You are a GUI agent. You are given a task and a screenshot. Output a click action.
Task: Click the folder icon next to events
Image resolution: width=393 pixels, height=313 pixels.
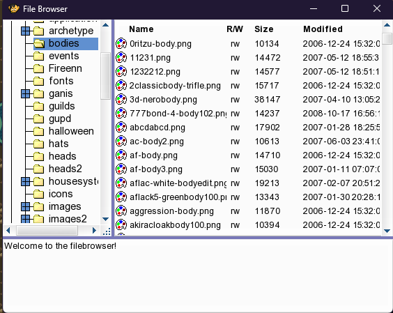point(38,56)
